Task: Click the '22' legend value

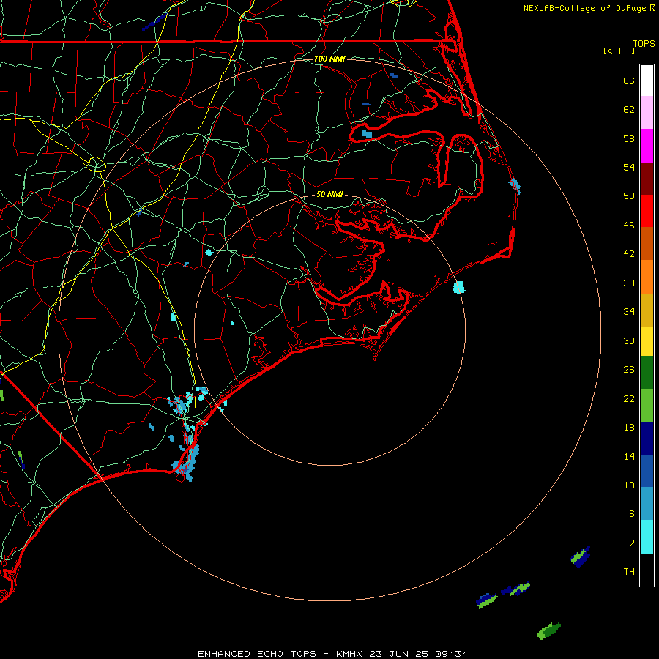Action: 629,398
